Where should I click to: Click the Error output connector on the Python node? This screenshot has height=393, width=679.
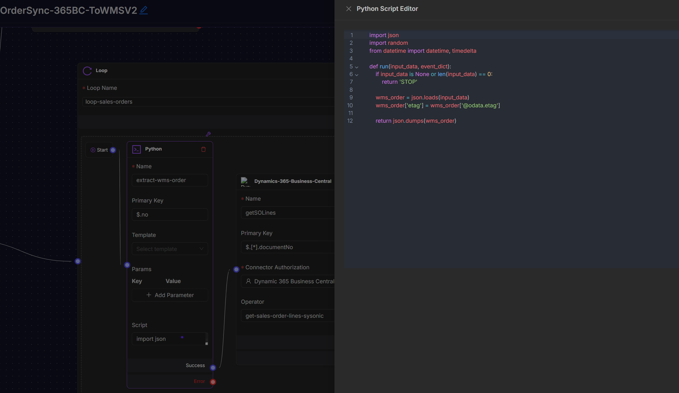click(x=213, y=382)
